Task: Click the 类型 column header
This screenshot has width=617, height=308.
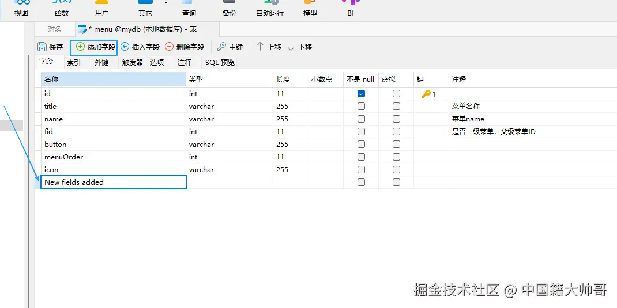Action: [x=230, y=79]
